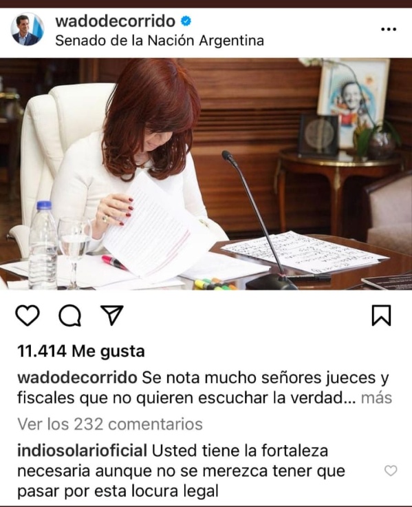Like the indiosolarioficial comment with its small heart
Image resolution: width=412 pixels, height=507 pixels.
pyautogui.click(x=391, y=470)
